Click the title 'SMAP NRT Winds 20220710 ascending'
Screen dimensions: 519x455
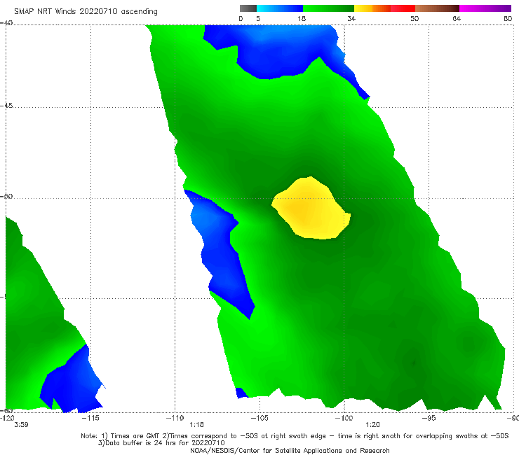pyautogui.click(x=86, y=12)
